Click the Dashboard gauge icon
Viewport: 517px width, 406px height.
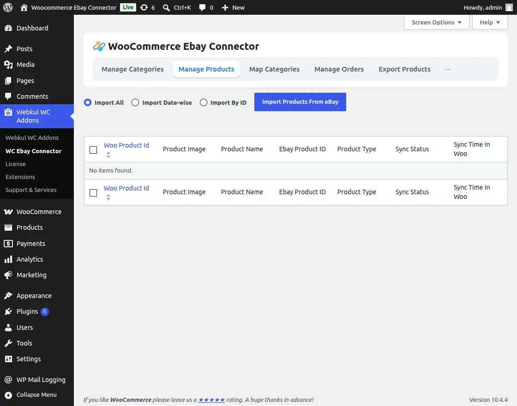pyautogui.click(x=8, y=28)
